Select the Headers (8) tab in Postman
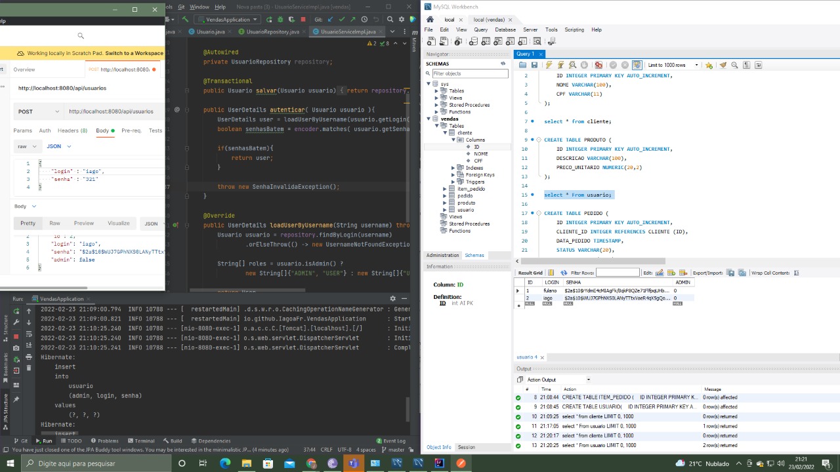Image resolution: width=840 pixels, height=472 pixels. [72, 130]
